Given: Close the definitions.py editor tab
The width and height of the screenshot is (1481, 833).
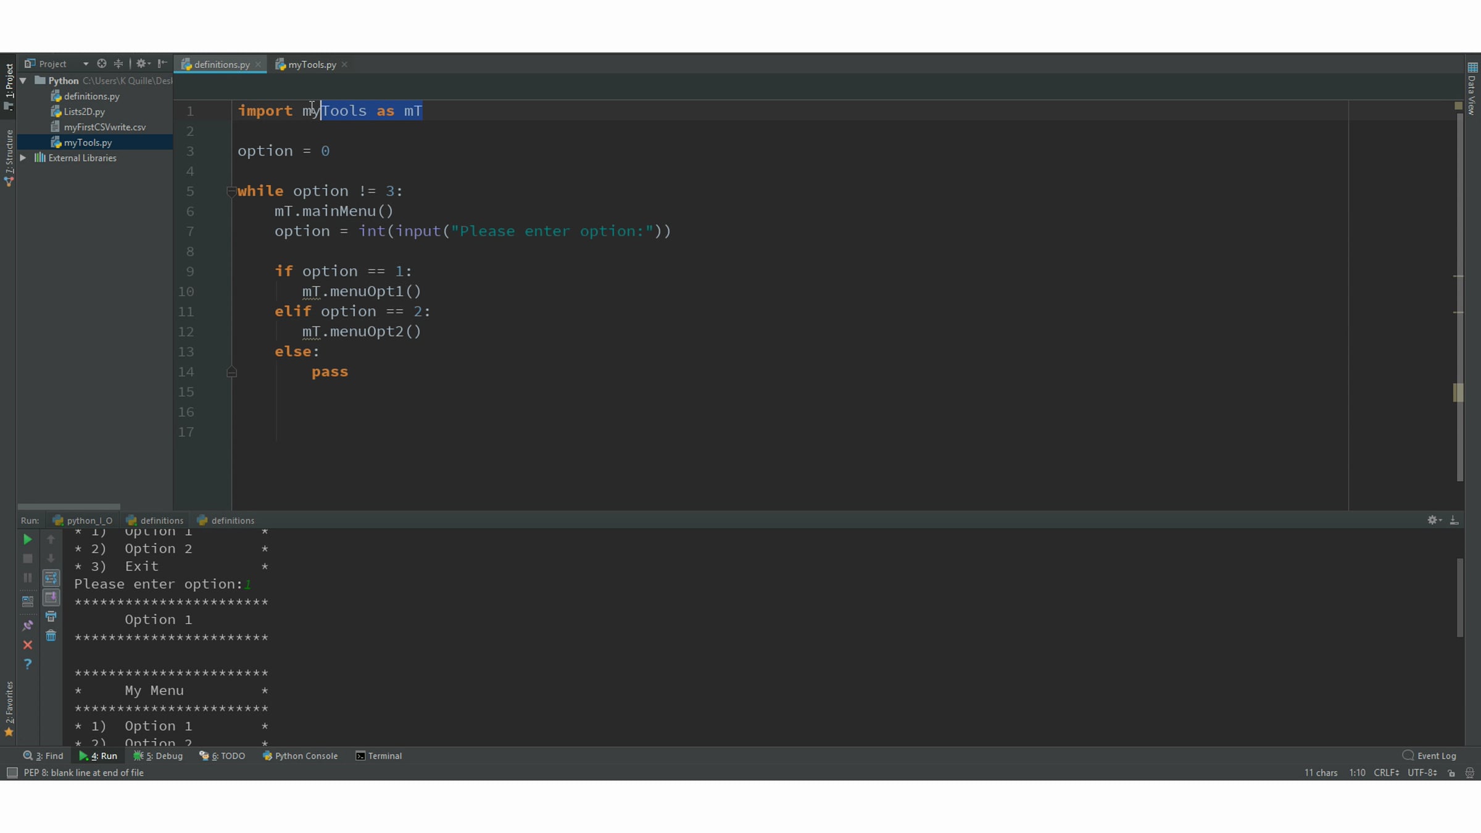Looking at the screenshot, I should [259, 64].
